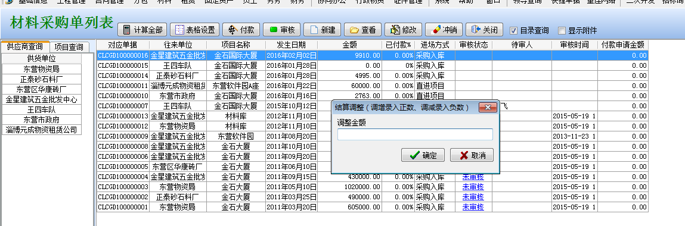Open 表格设置 via its grid icon
The image size is (685, 226).
(179, 30)
